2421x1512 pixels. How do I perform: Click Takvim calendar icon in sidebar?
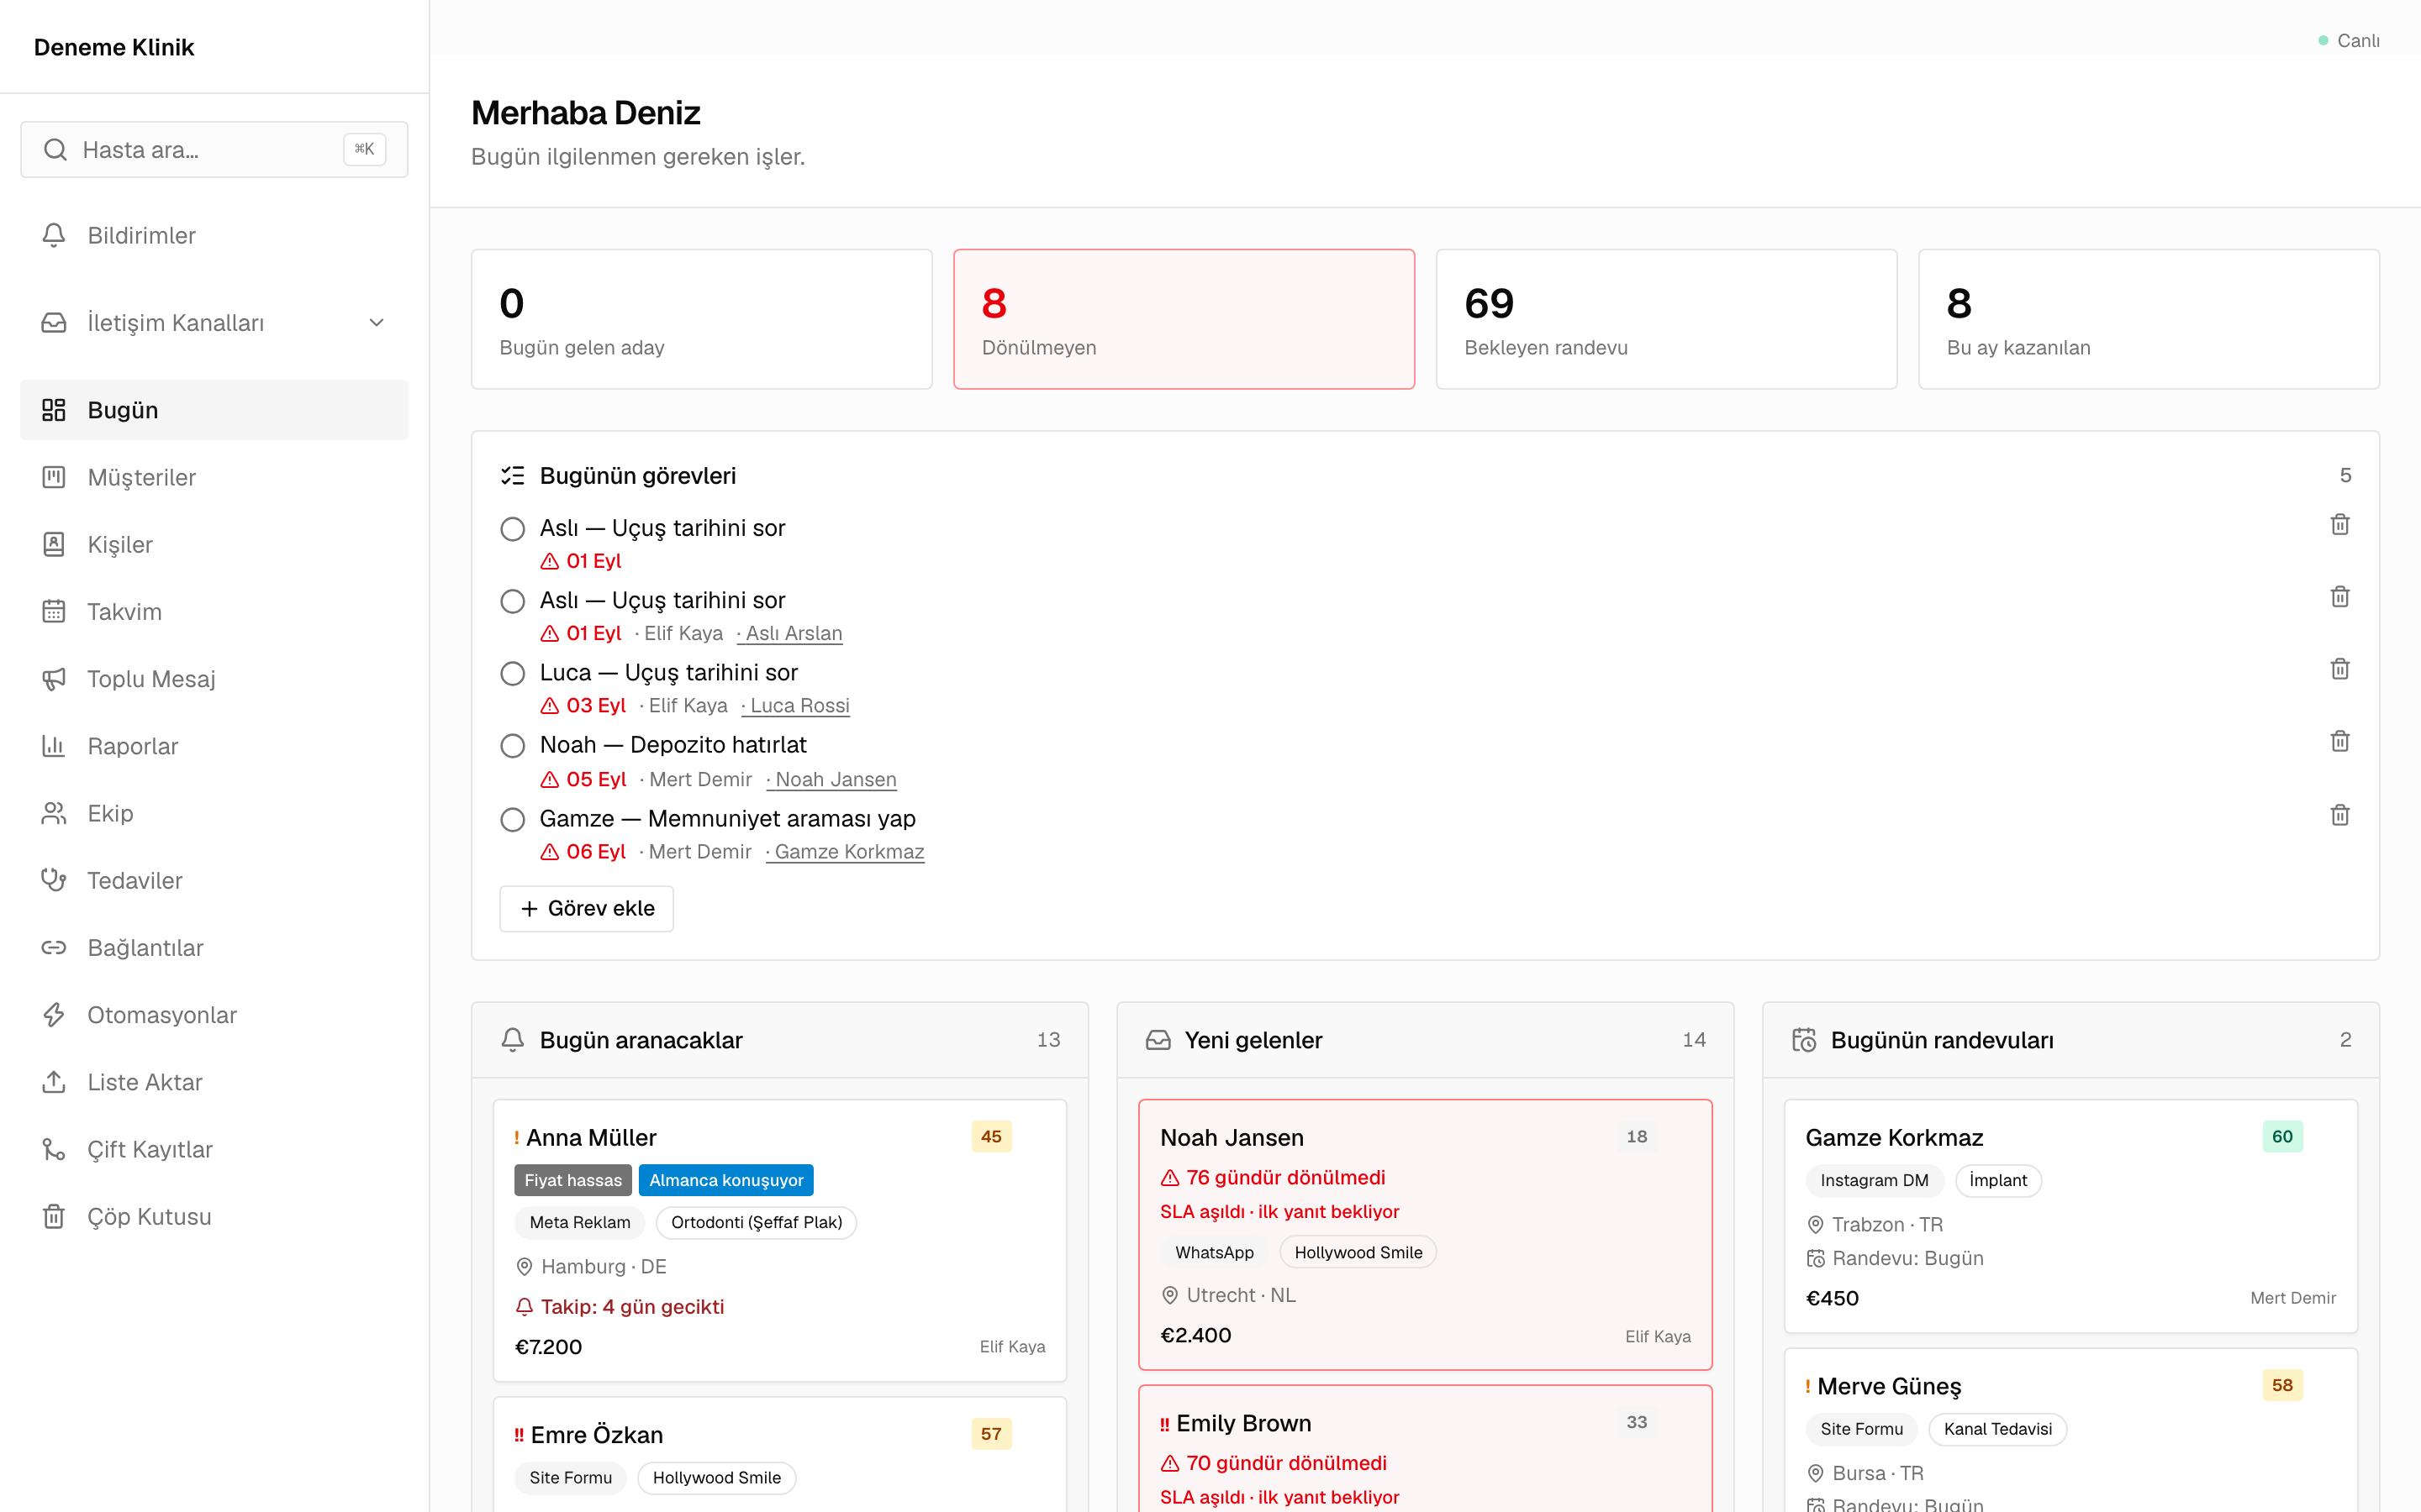coord(54,611)
